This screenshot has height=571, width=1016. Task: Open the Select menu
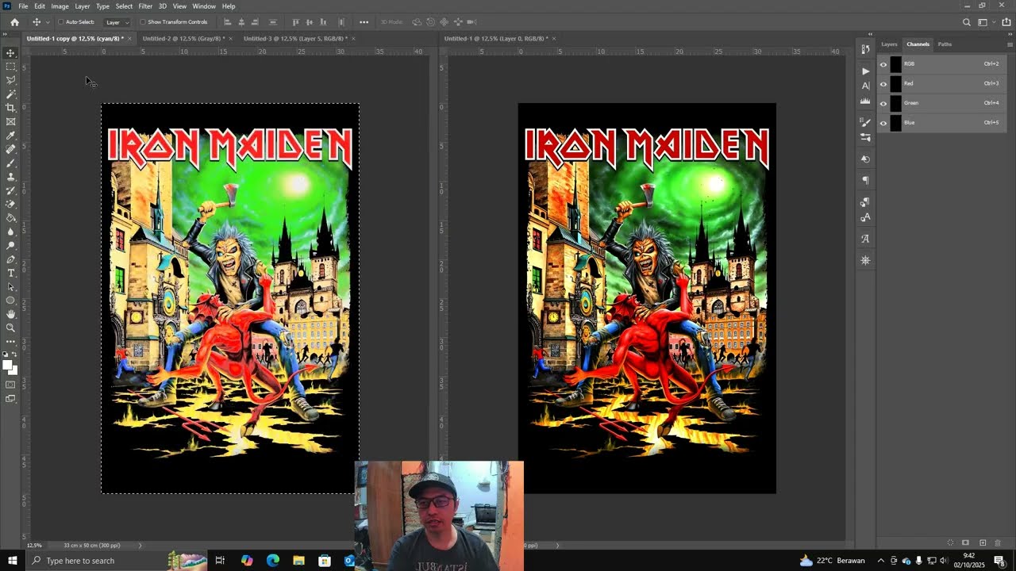(x=124, y=6)
